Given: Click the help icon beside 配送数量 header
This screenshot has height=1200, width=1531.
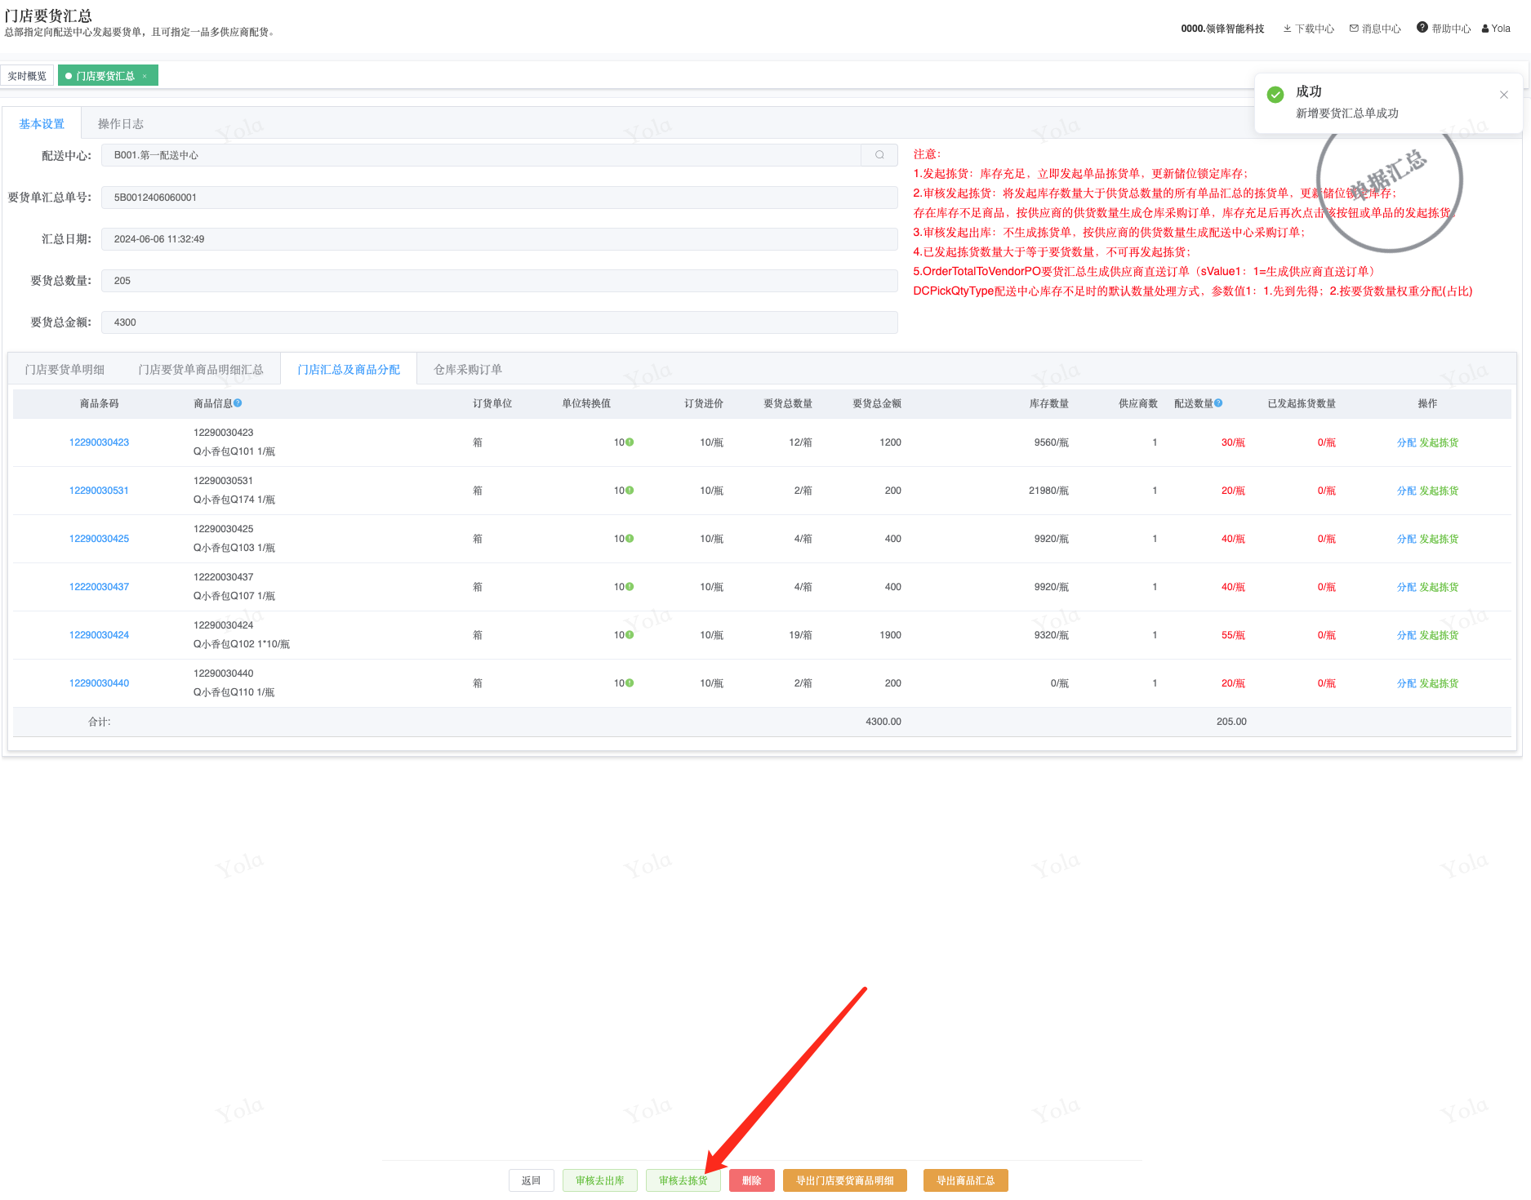Looking at the screenshot, I should click(x=1218, y=403).
